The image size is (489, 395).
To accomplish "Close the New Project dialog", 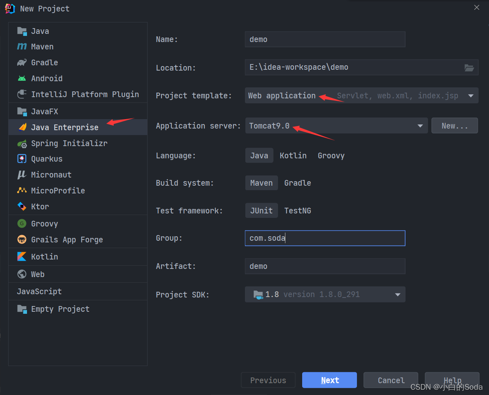I will (476, 7).
